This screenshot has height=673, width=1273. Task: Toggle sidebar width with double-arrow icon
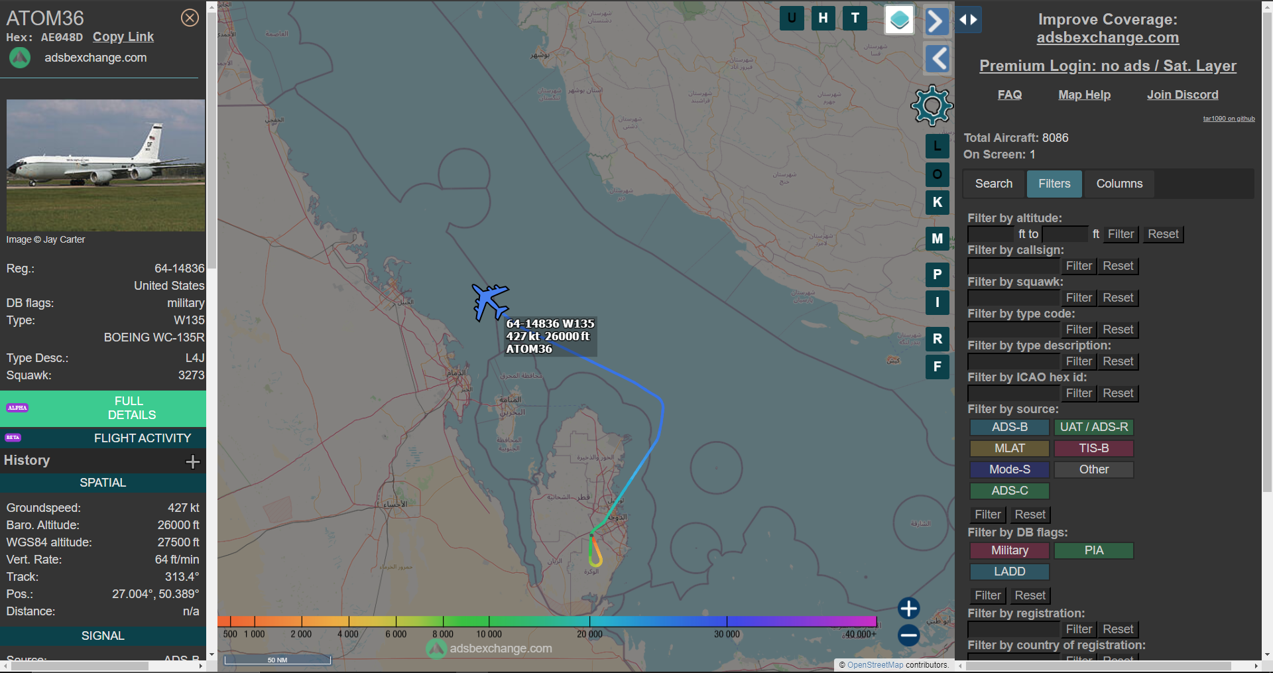pos(969,20)
